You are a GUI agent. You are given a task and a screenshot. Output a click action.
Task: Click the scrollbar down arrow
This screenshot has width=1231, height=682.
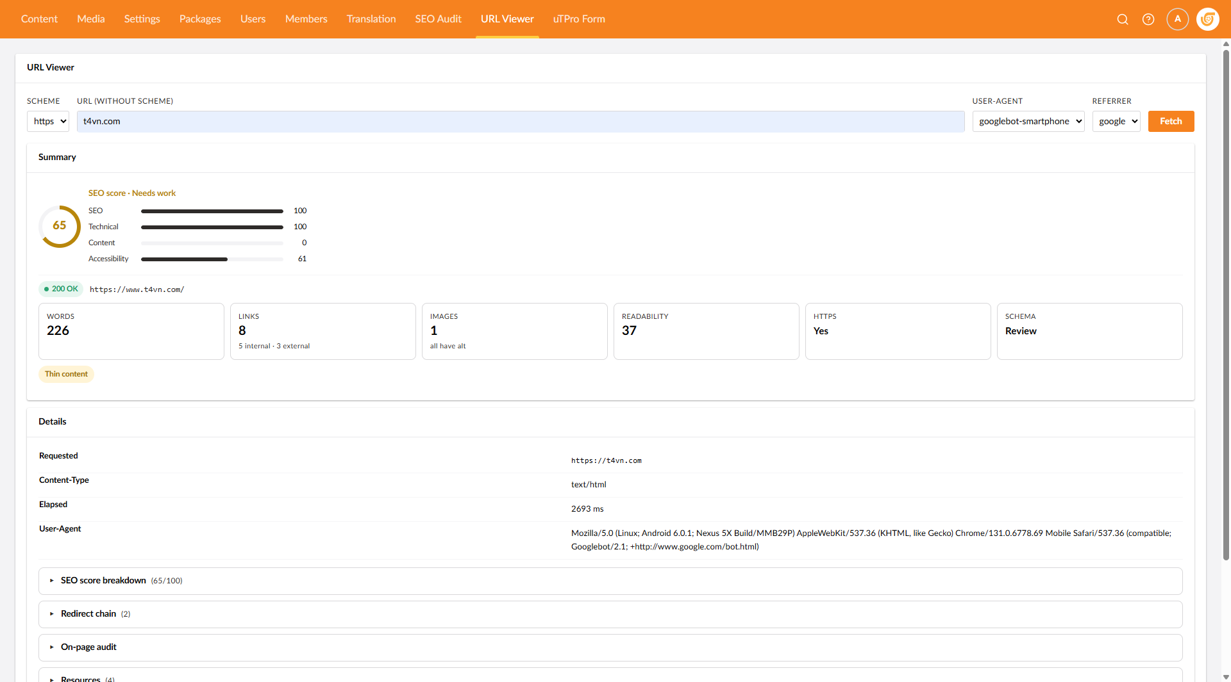1226,677
